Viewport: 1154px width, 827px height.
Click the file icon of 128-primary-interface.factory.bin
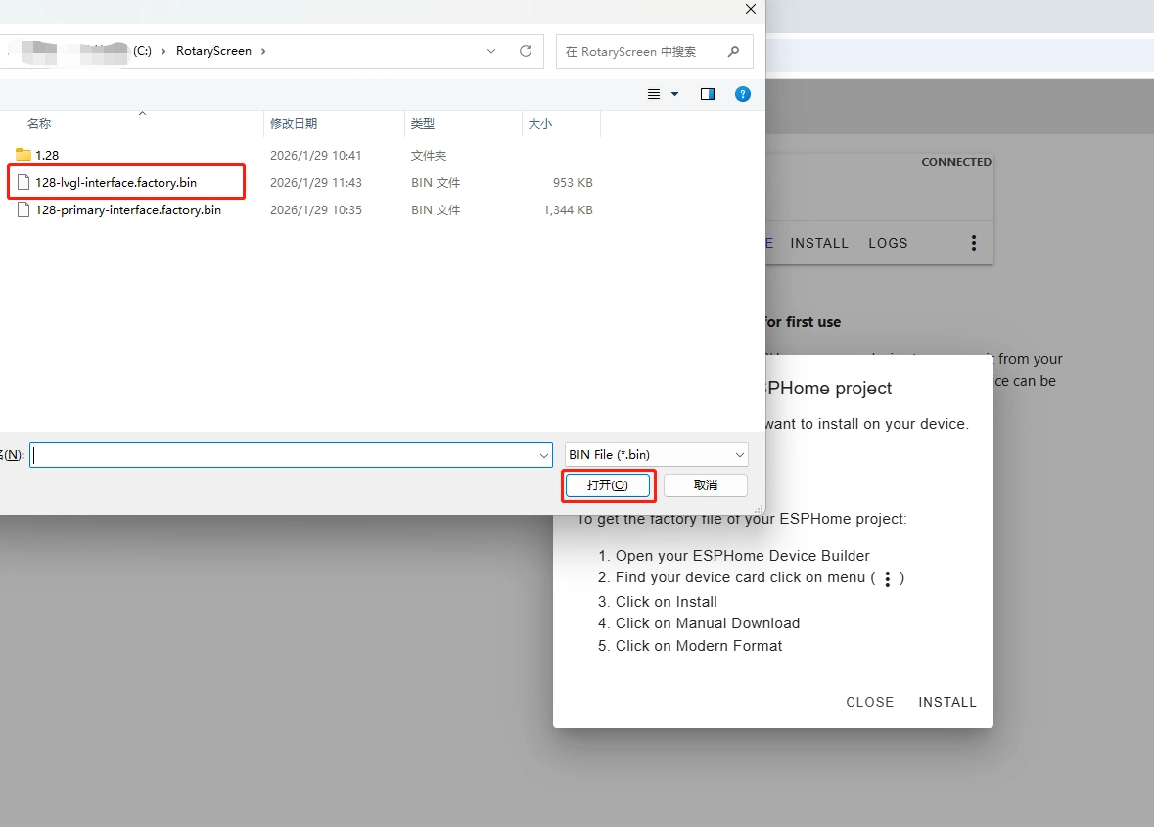[x=23, y=209]
